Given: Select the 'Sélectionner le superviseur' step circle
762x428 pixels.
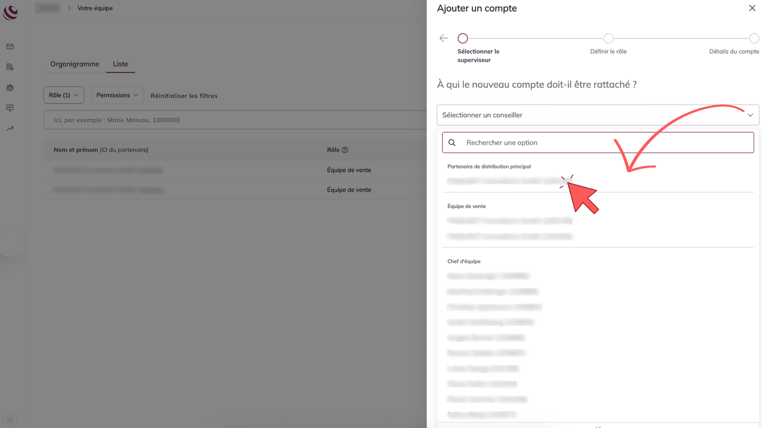Looking at the screenshot, I should [462, 38].
